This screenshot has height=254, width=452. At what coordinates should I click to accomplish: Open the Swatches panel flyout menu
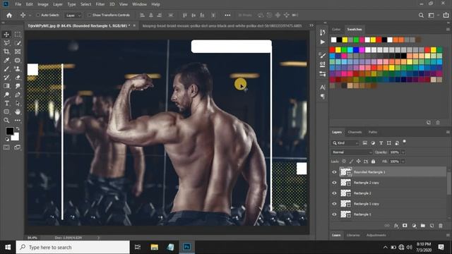pyautogui.click(x=448, y=30)
